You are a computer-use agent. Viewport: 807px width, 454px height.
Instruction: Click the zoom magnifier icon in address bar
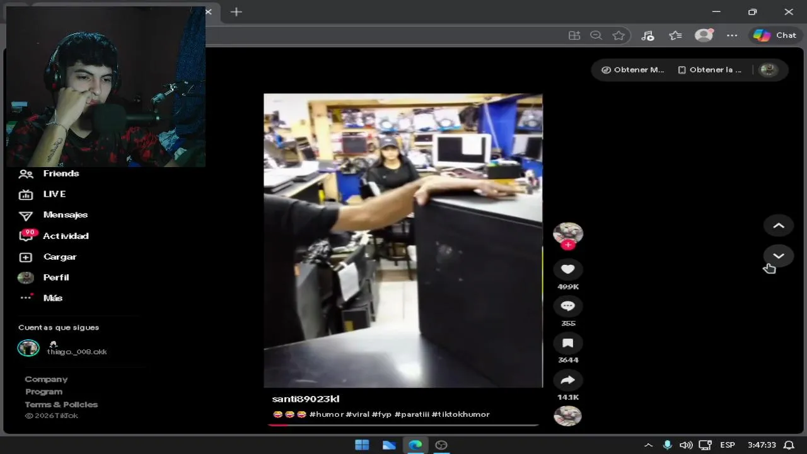[596, 35]
